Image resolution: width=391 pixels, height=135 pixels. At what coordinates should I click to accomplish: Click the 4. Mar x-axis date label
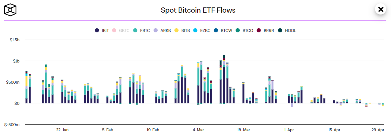click(x=199, y=130)
